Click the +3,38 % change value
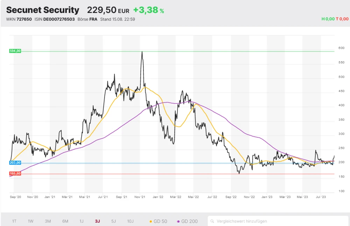 (x=149, y=10)
